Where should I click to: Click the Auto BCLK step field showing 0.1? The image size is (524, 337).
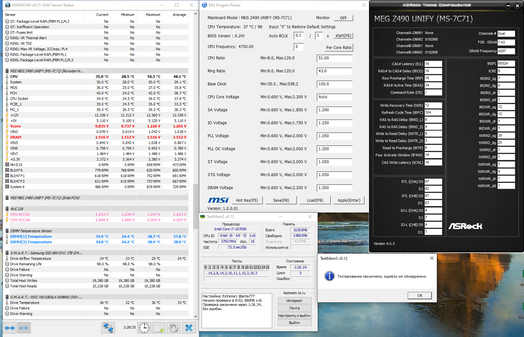(299, 36)
